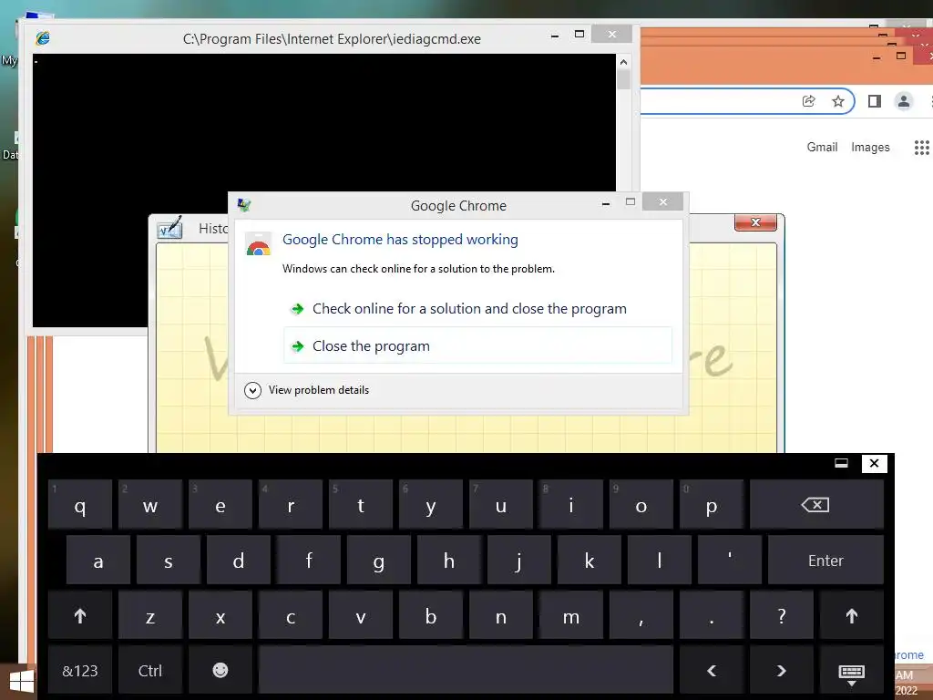This screenshot has width=933, height=700.
Task: Expand View problem details
Action: pyautogui.click(x=307, y=390)
